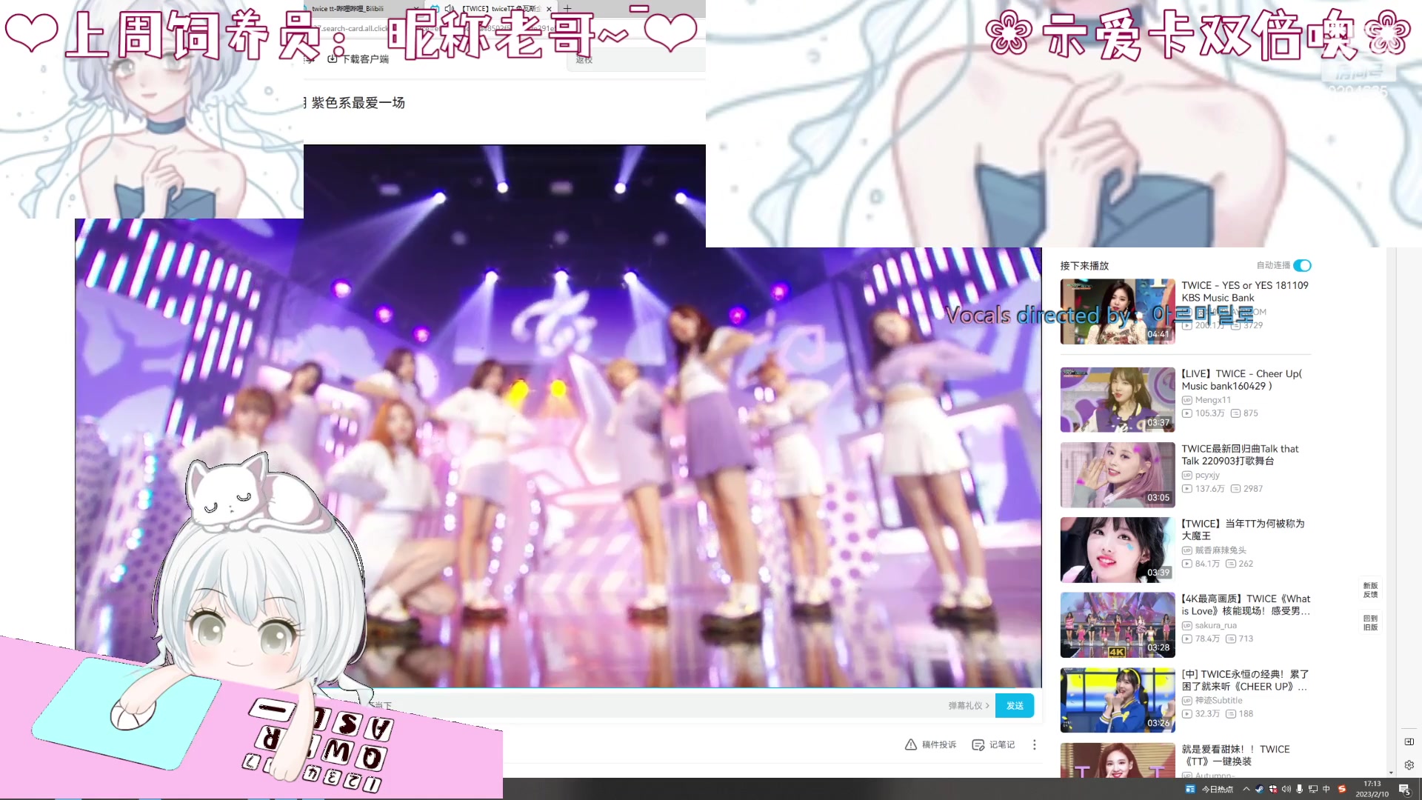Click the muted speaker icon on the tab

point(450,9)
